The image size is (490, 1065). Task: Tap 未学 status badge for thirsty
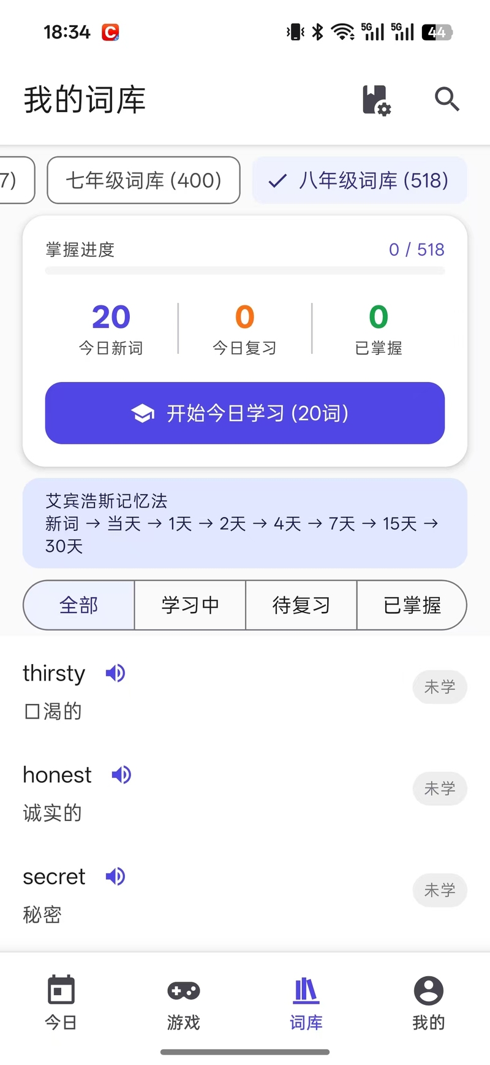pyautogui.click(x=439, y=687)
